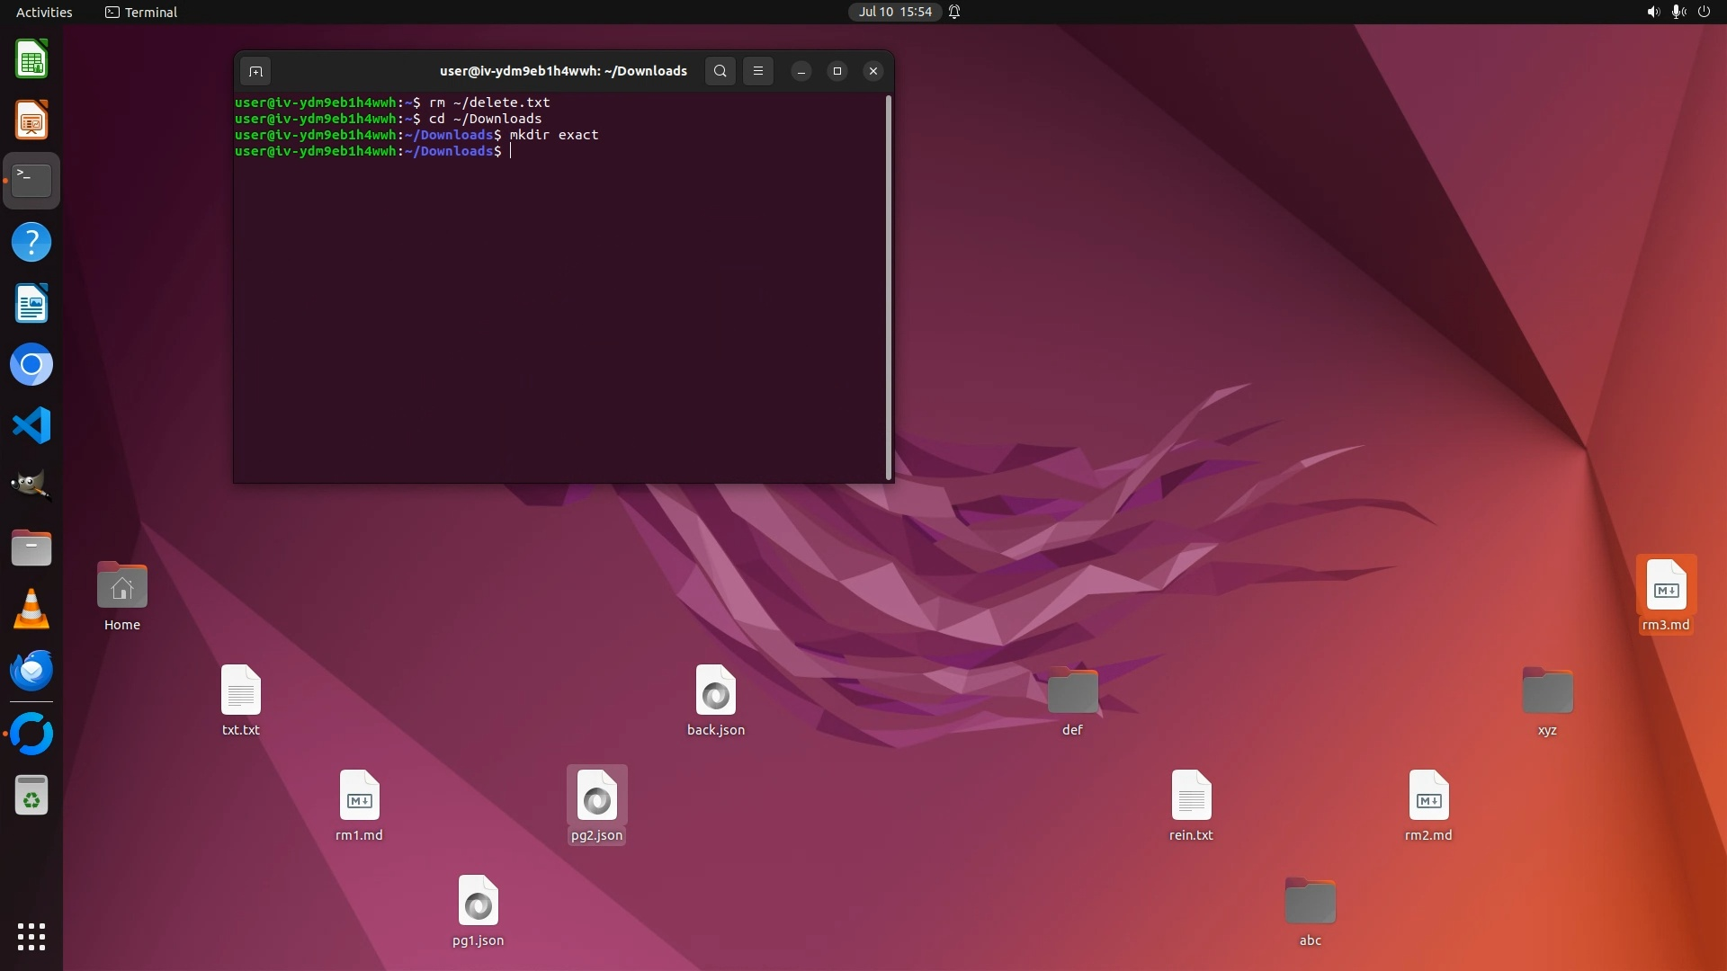1727x971 pixels.
Task: Open LibreOffice Calc from the dock
Action: 31,59
